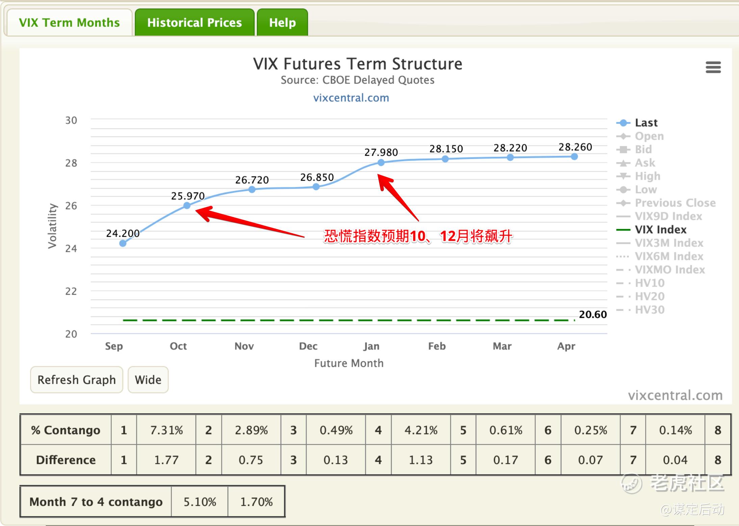
Task: Toggle VIXMO Index in legend
Action: (x=661, y=269)
